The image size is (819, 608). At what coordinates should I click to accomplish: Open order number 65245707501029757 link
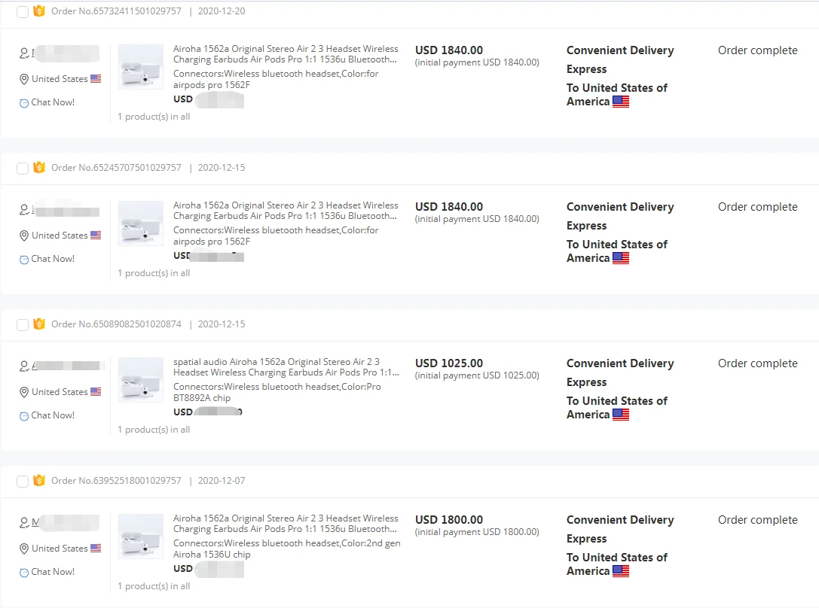[x=116, y=168]
